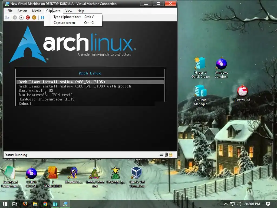277x208 pixels.
Task: Click the Status: Running status text
Action: 16,155
